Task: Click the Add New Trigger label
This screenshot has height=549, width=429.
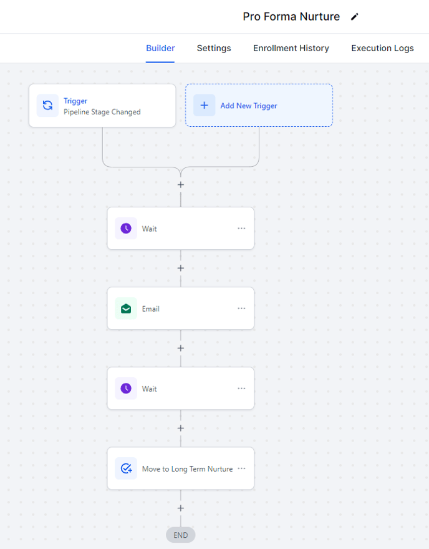Action: coord(249,106)
